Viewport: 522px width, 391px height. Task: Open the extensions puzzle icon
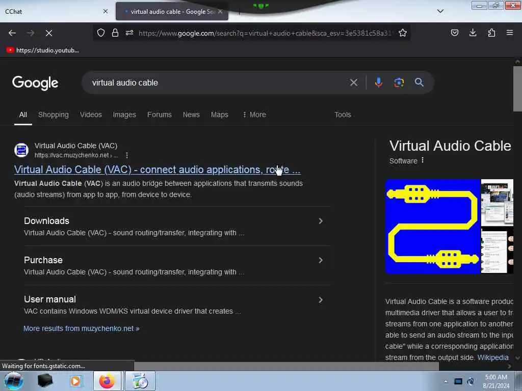[x=491, y=33]
